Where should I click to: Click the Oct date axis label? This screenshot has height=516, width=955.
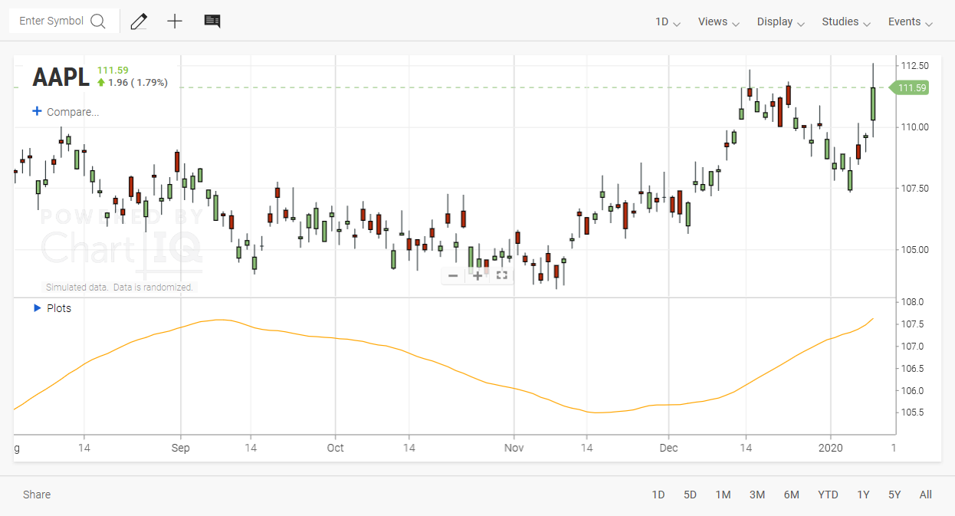coord(335,448)
